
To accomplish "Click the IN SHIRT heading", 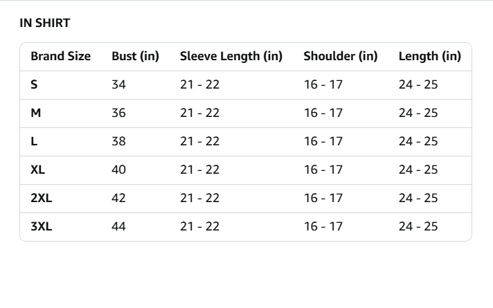I will [x=44, y=23].
